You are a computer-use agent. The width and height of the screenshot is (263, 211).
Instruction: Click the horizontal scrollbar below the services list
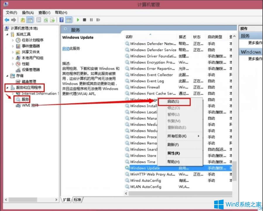coord(176,193)
